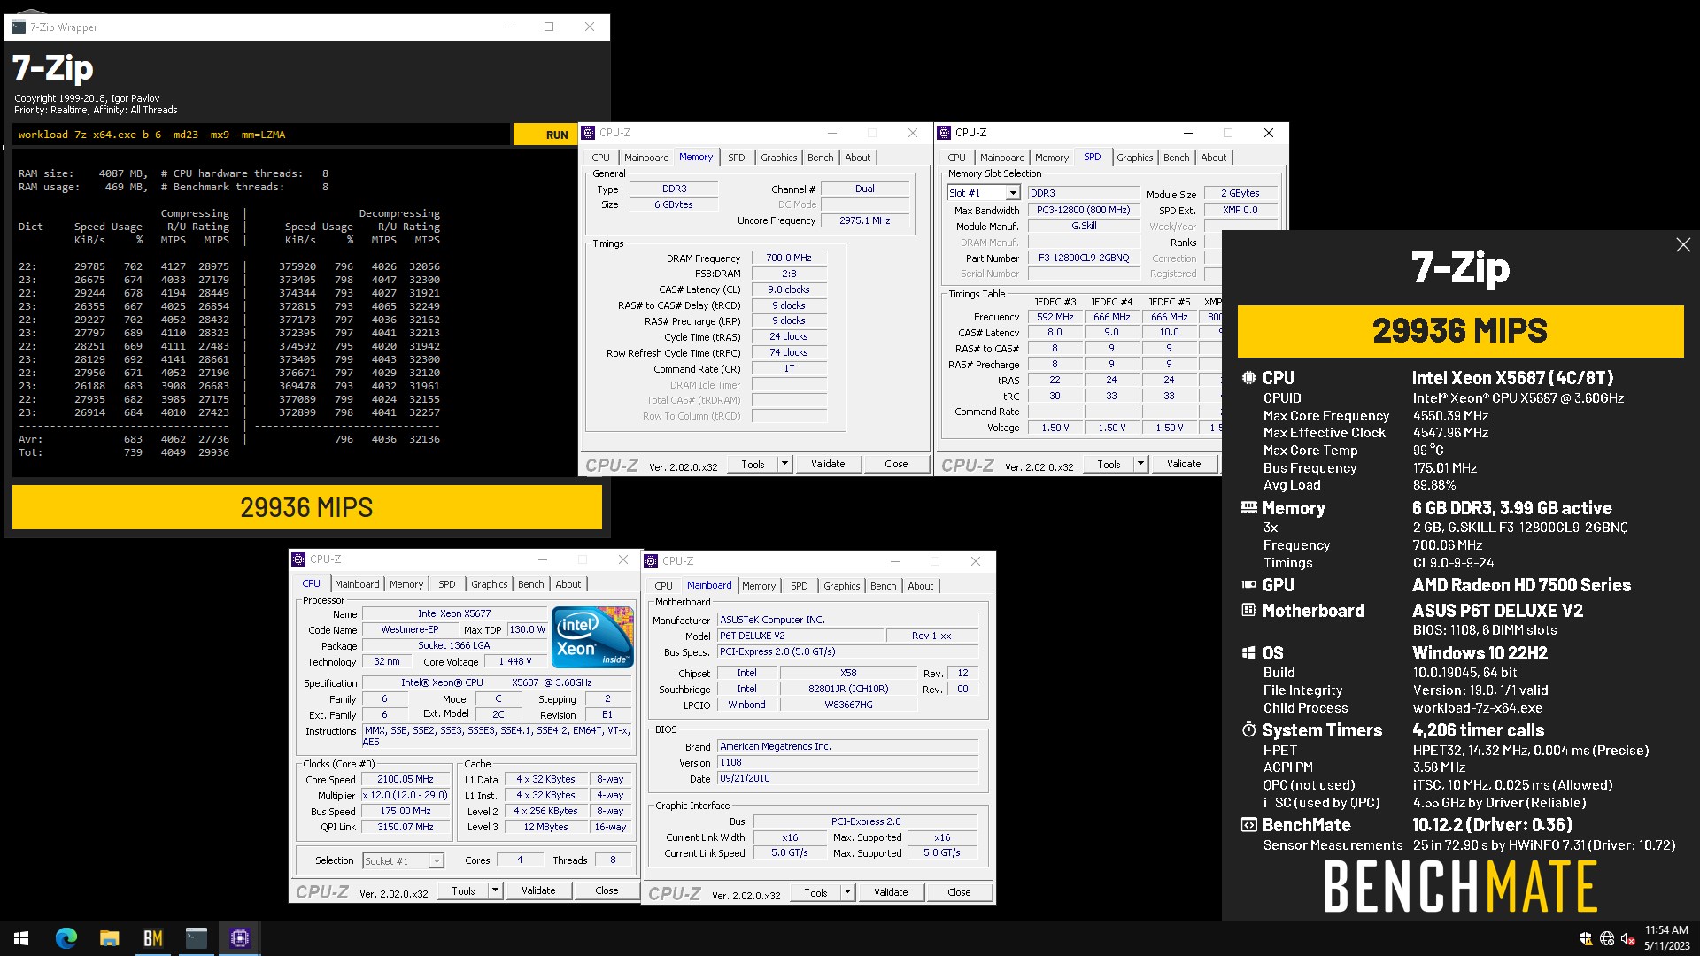Open Graphics tab in CPU-Z Memory window
The image size is (1700, 956).
tap(779, 158)
